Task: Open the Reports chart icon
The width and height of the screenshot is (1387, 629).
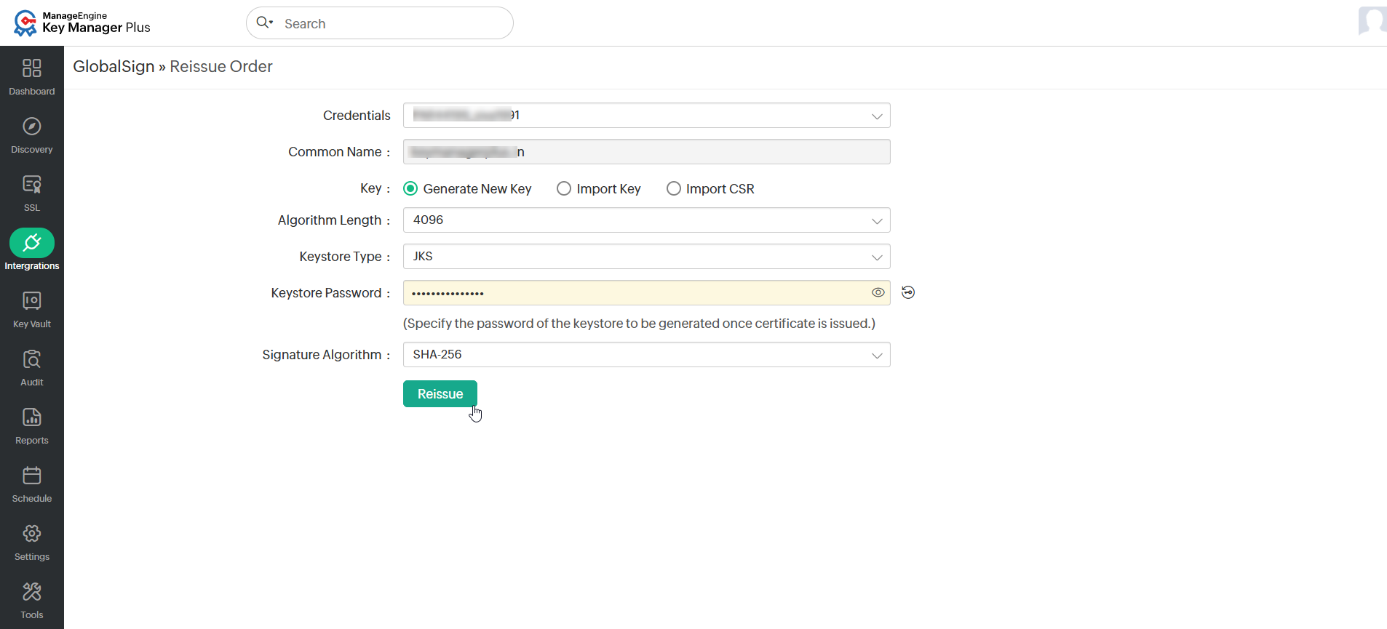Action: (32, 417)
